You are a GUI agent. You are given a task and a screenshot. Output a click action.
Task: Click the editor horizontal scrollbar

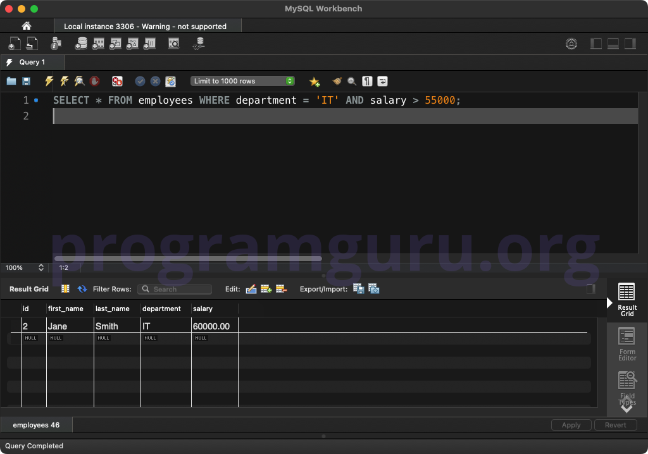[x=188, y=259]
